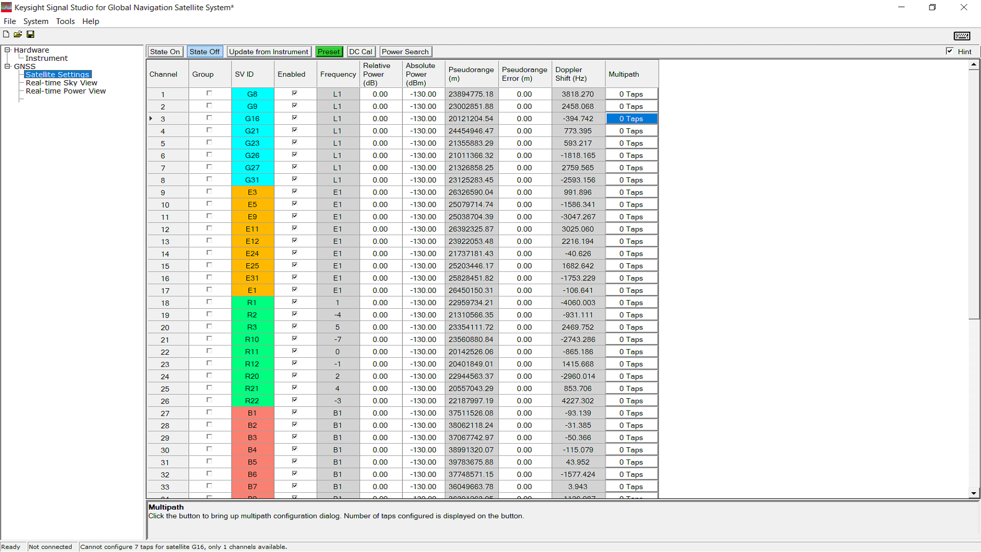Select Real-time Sky View tree item
The width and height of the screenshot is (981, 552).
(61, 83)
